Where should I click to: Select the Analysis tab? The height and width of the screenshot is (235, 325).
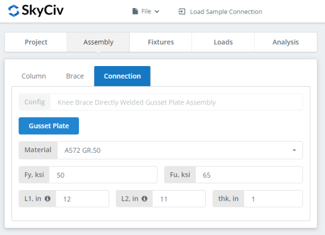pos(285,42)
